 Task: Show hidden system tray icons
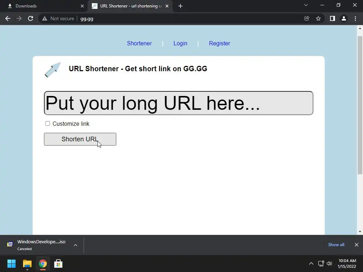coord(311,263)
